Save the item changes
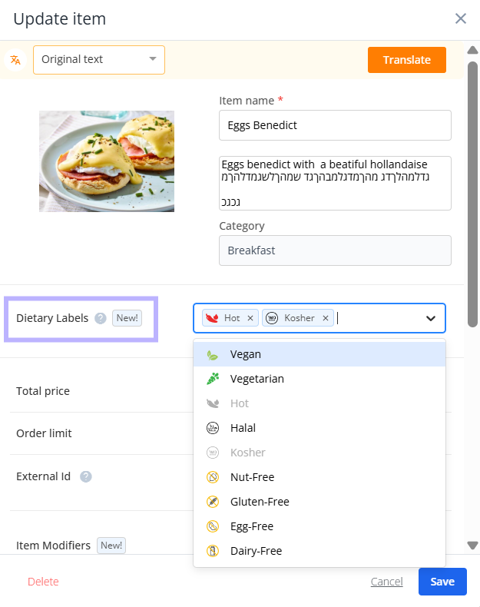 pyautogui.click(x=442, y=582)
